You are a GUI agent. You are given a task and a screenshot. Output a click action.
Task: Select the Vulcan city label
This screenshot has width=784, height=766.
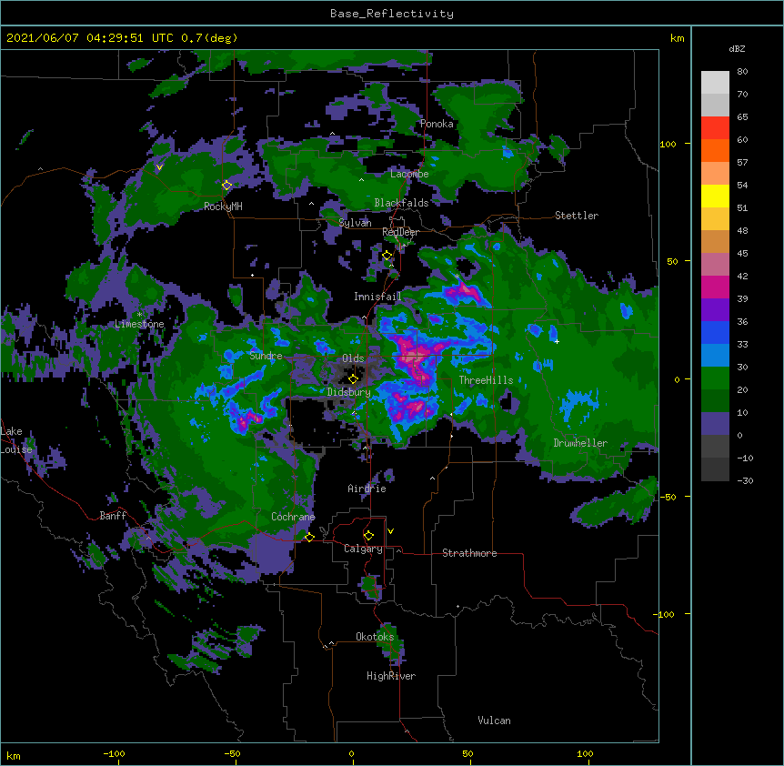coord(494,721)
